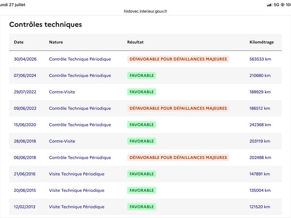Image resolution: width=291 pixels, height=218 pixels.
Task: Click Contre-Visite in the 28/06/2018 row
Action: (x=62, y=141)
